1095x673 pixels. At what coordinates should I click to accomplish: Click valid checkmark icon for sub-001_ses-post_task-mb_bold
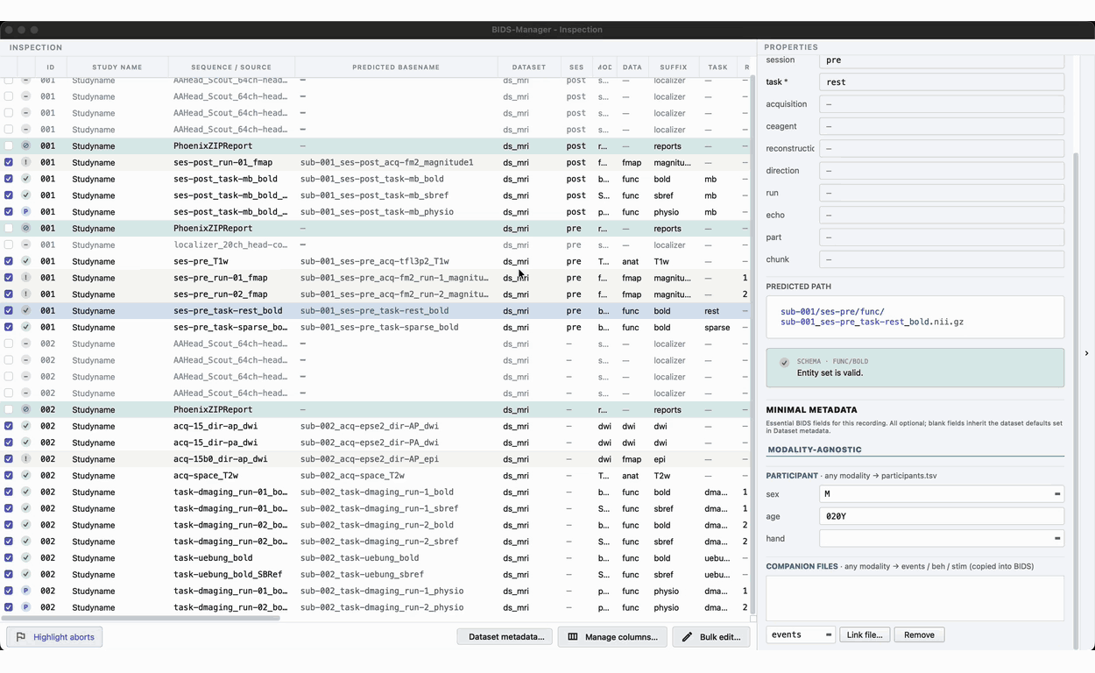[26, 179]
